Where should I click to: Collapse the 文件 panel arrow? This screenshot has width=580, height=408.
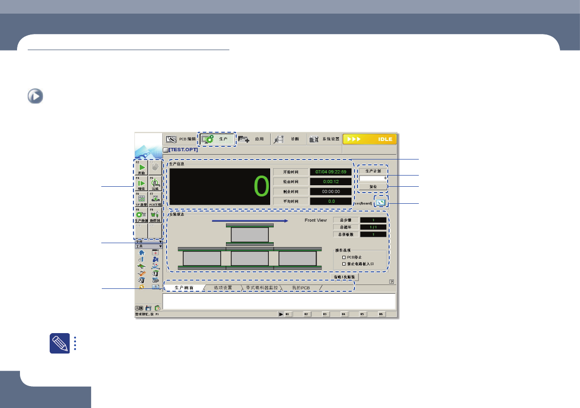tap(160, 241)
